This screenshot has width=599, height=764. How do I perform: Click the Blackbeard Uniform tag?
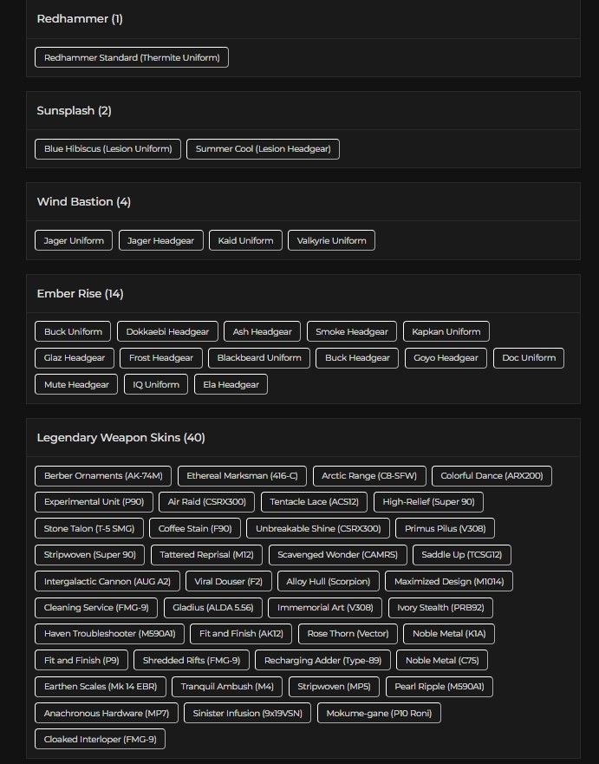[259, 358]
